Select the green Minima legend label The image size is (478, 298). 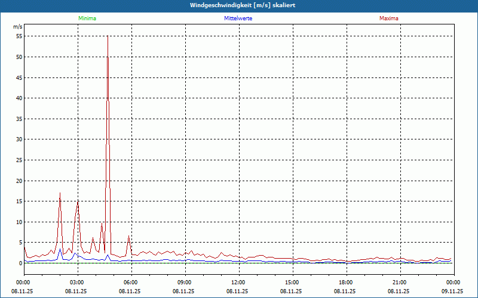tap(87, 18)
